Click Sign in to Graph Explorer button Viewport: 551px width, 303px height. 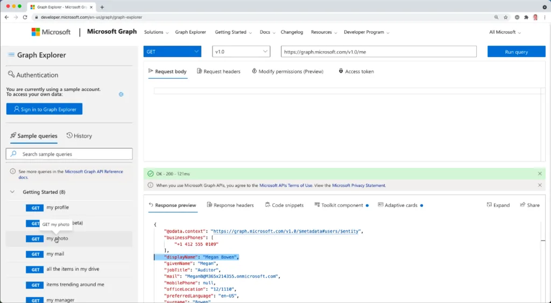(44, 109)
